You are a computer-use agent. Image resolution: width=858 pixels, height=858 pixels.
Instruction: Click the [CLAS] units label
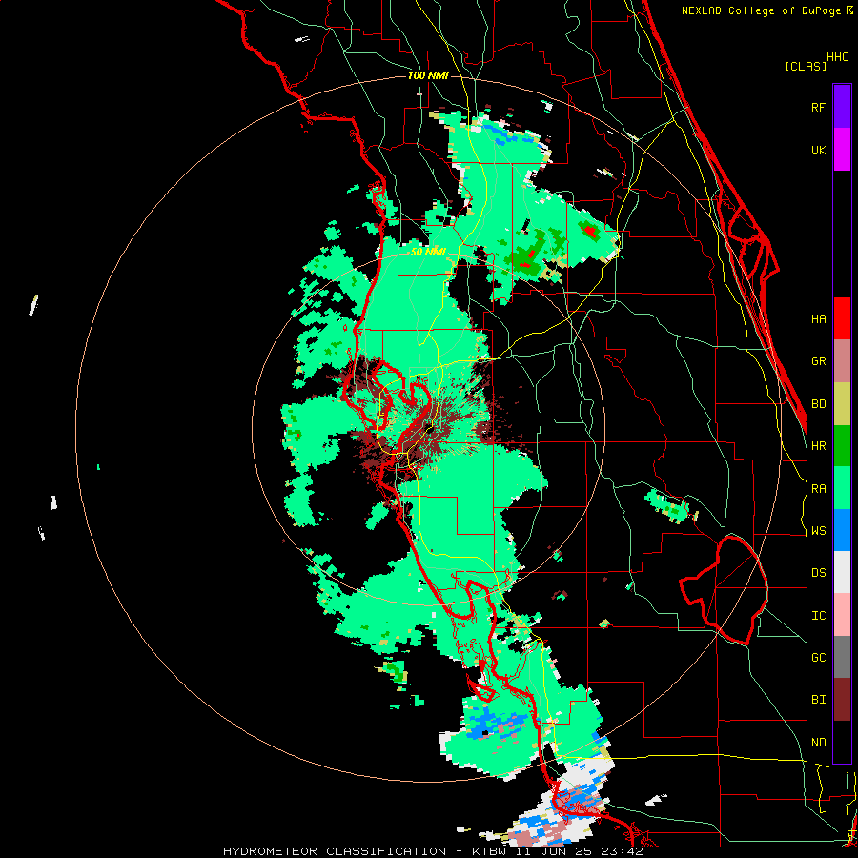coord(806,66)
